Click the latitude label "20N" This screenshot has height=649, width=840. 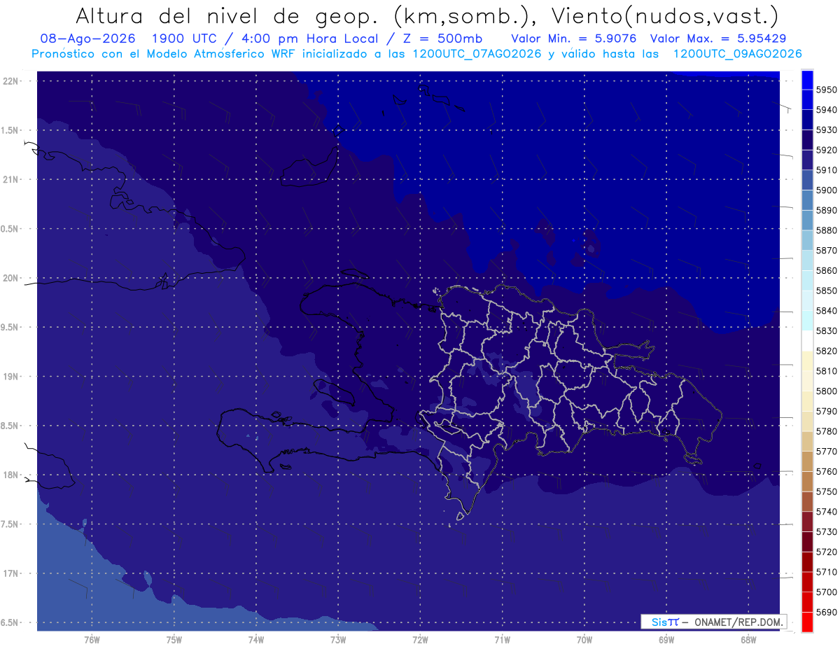coord(11,278)
